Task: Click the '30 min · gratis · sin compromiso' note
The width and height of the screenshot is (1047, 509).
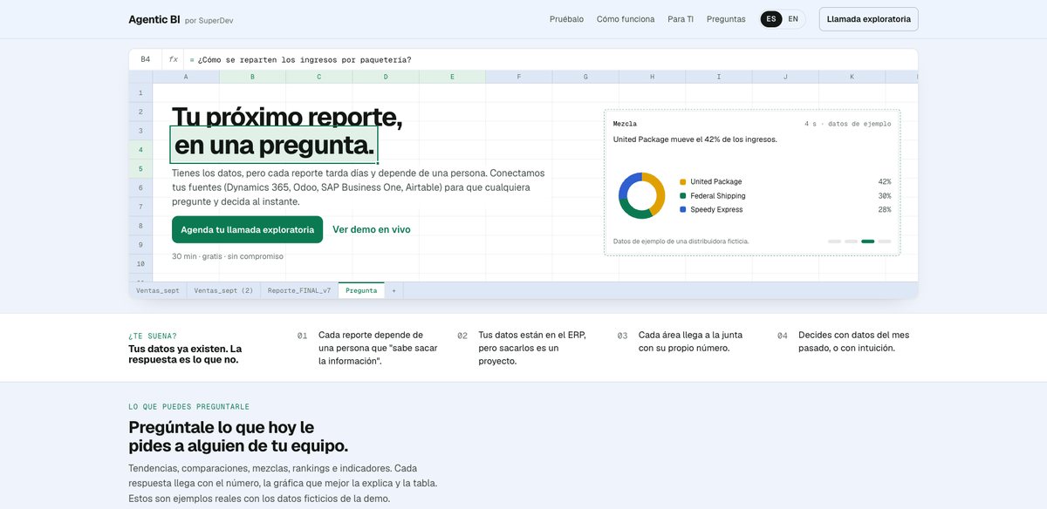Action: [x=228, y=256]
